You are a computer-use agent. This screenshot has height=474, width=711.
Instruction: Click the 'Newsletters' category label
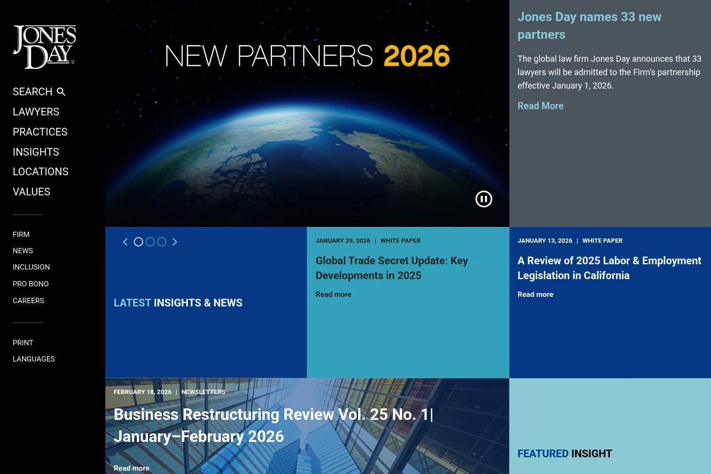pyautogui.click(x=203, y=392)
